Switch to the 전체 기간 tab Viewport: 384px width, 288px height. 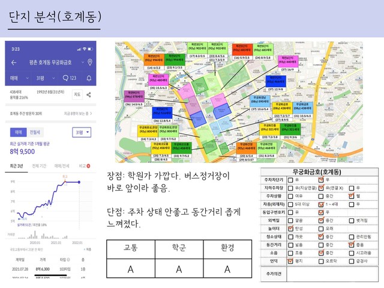click(x=39, y=166)
